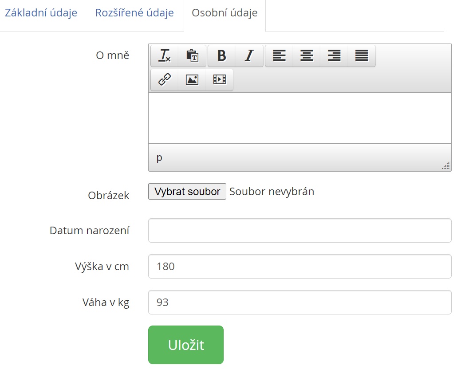Focus the Datum narození field
This screenshot has height=373, width=465.
tap(299, 230)
